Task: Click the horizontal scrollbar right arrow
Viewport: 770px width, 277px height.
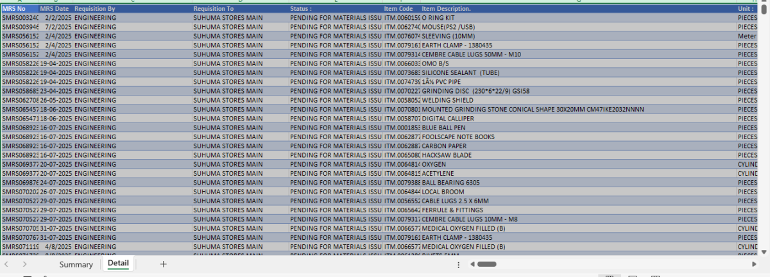Action: [754, 264]
